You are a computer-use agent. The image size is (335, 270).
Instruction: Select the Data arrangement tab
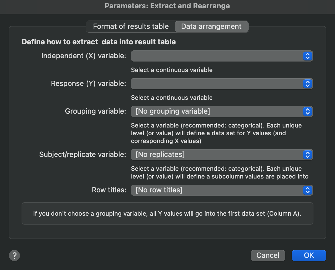pyautogui.click(x=212, y=26)
